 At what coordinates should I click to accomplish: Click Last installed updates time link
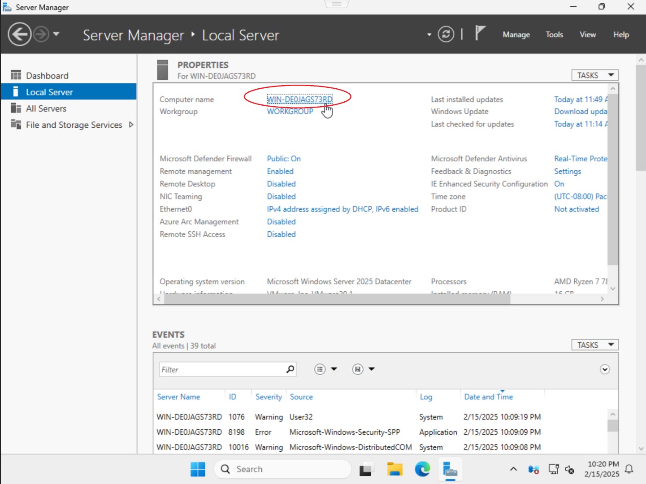[581, 99]
